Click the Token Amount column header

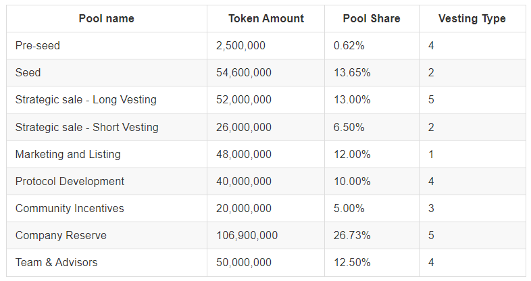(x=266, y=19)
